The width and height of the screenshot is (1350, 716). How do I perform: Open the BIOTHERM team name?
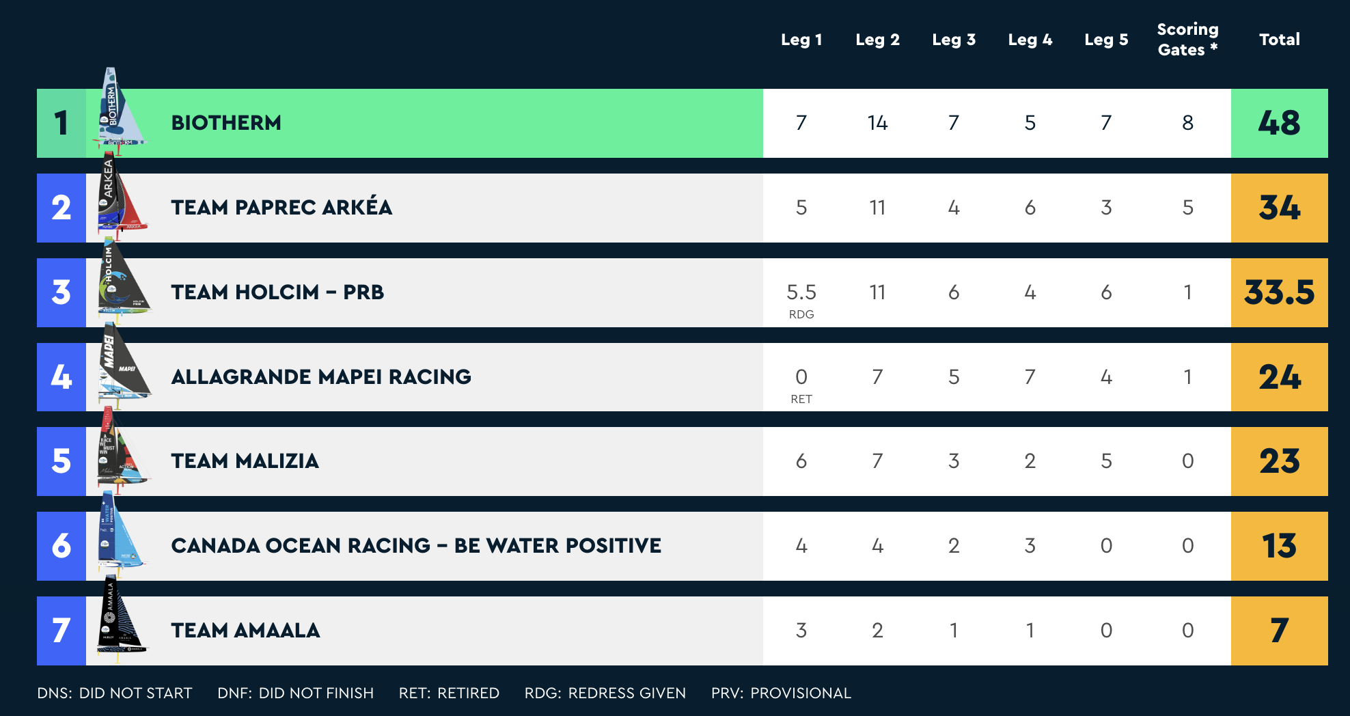[226, 123]
